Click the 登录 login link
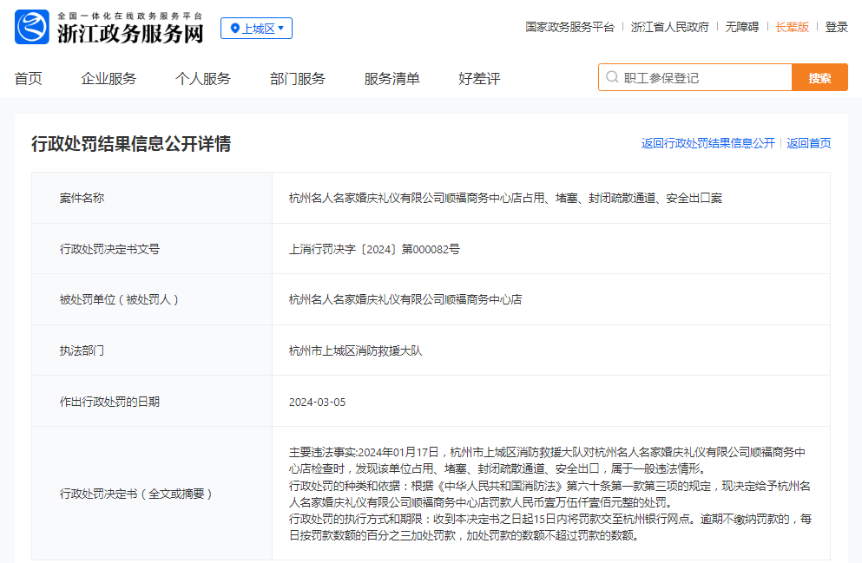 836,27
